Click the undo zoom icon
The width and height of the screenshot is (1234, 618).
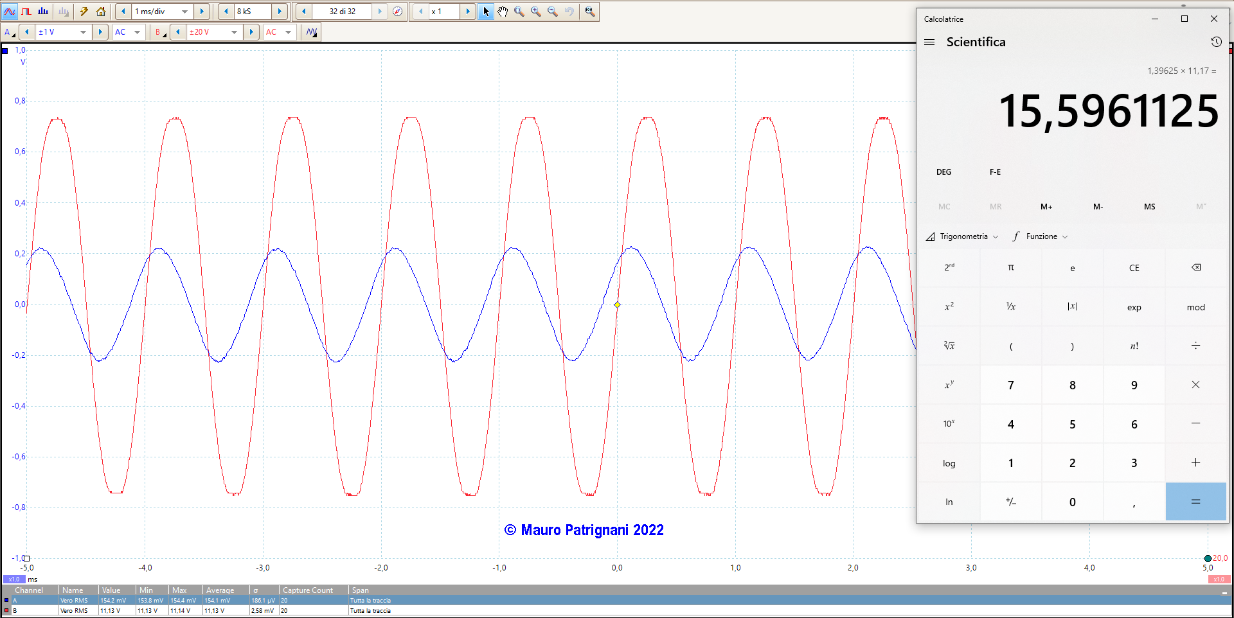click(569, 12)
